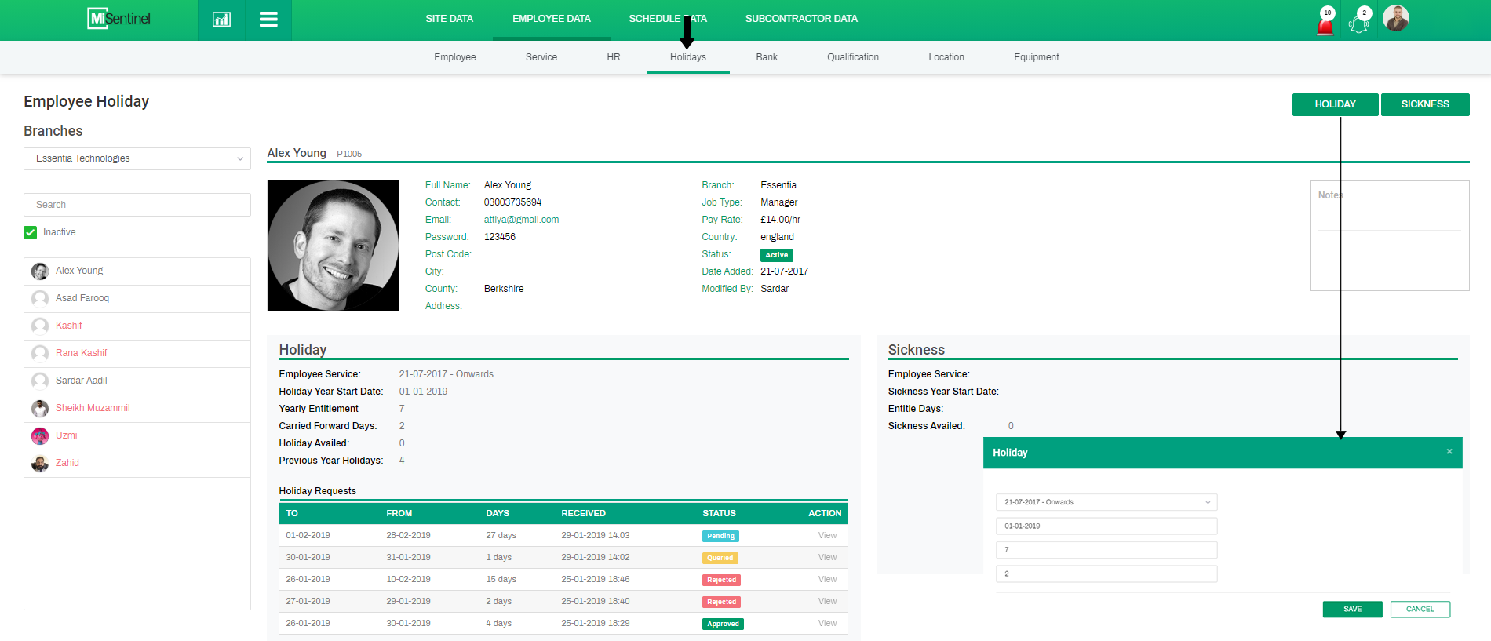
Task: Click CANCEL in the Holiday dialog
Action: click(1420, 610)
